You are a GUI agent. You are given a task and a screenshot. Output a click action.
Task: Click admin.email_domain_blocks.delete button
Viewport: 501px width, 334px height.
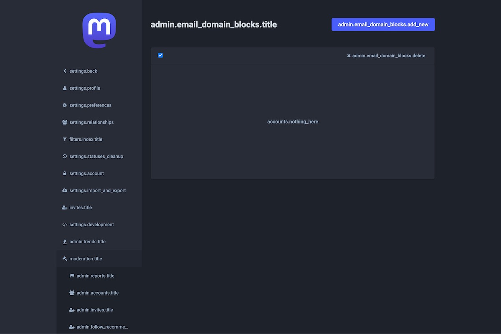click(x=386, y=56)
